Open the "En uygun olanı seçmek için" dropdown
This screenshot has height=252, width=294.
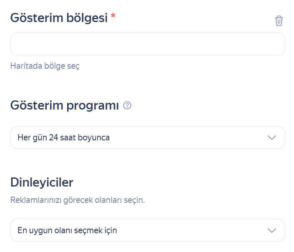147,230
